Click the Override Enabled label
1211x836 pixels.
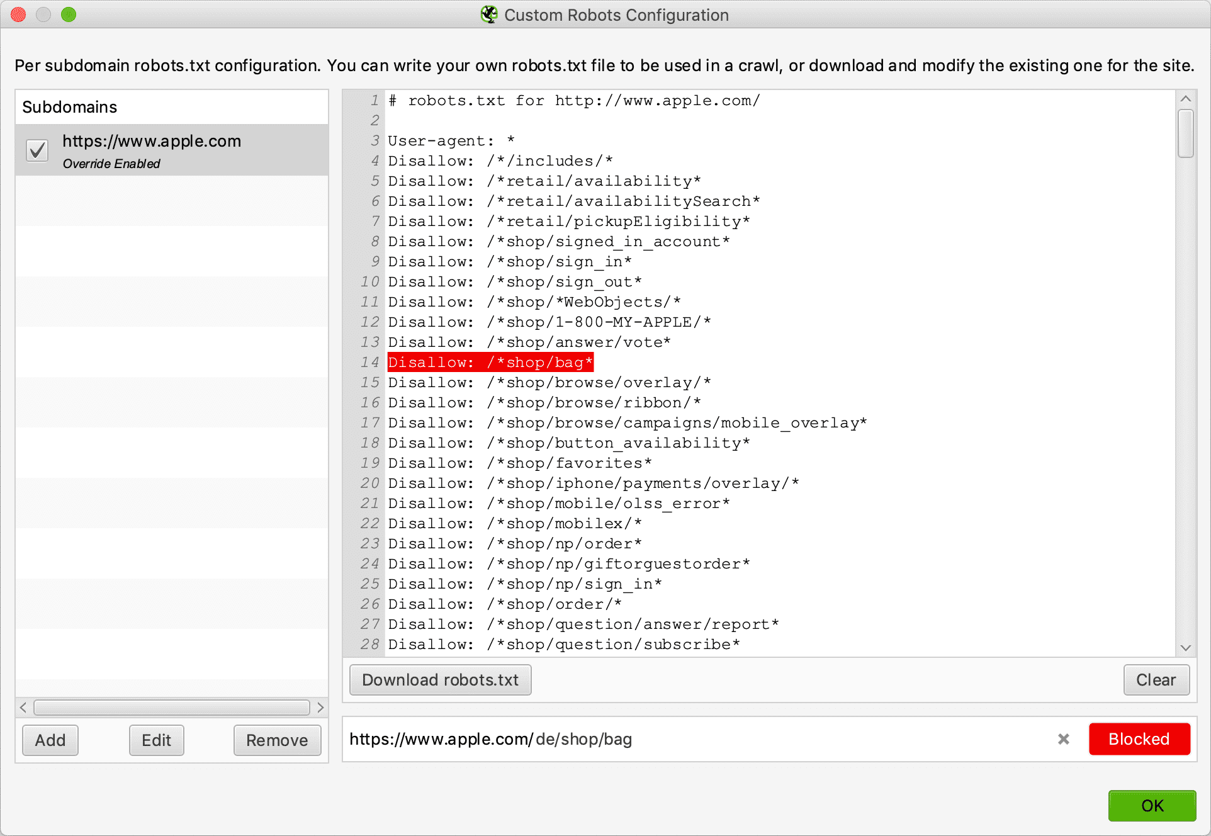(x=111, y=164)
